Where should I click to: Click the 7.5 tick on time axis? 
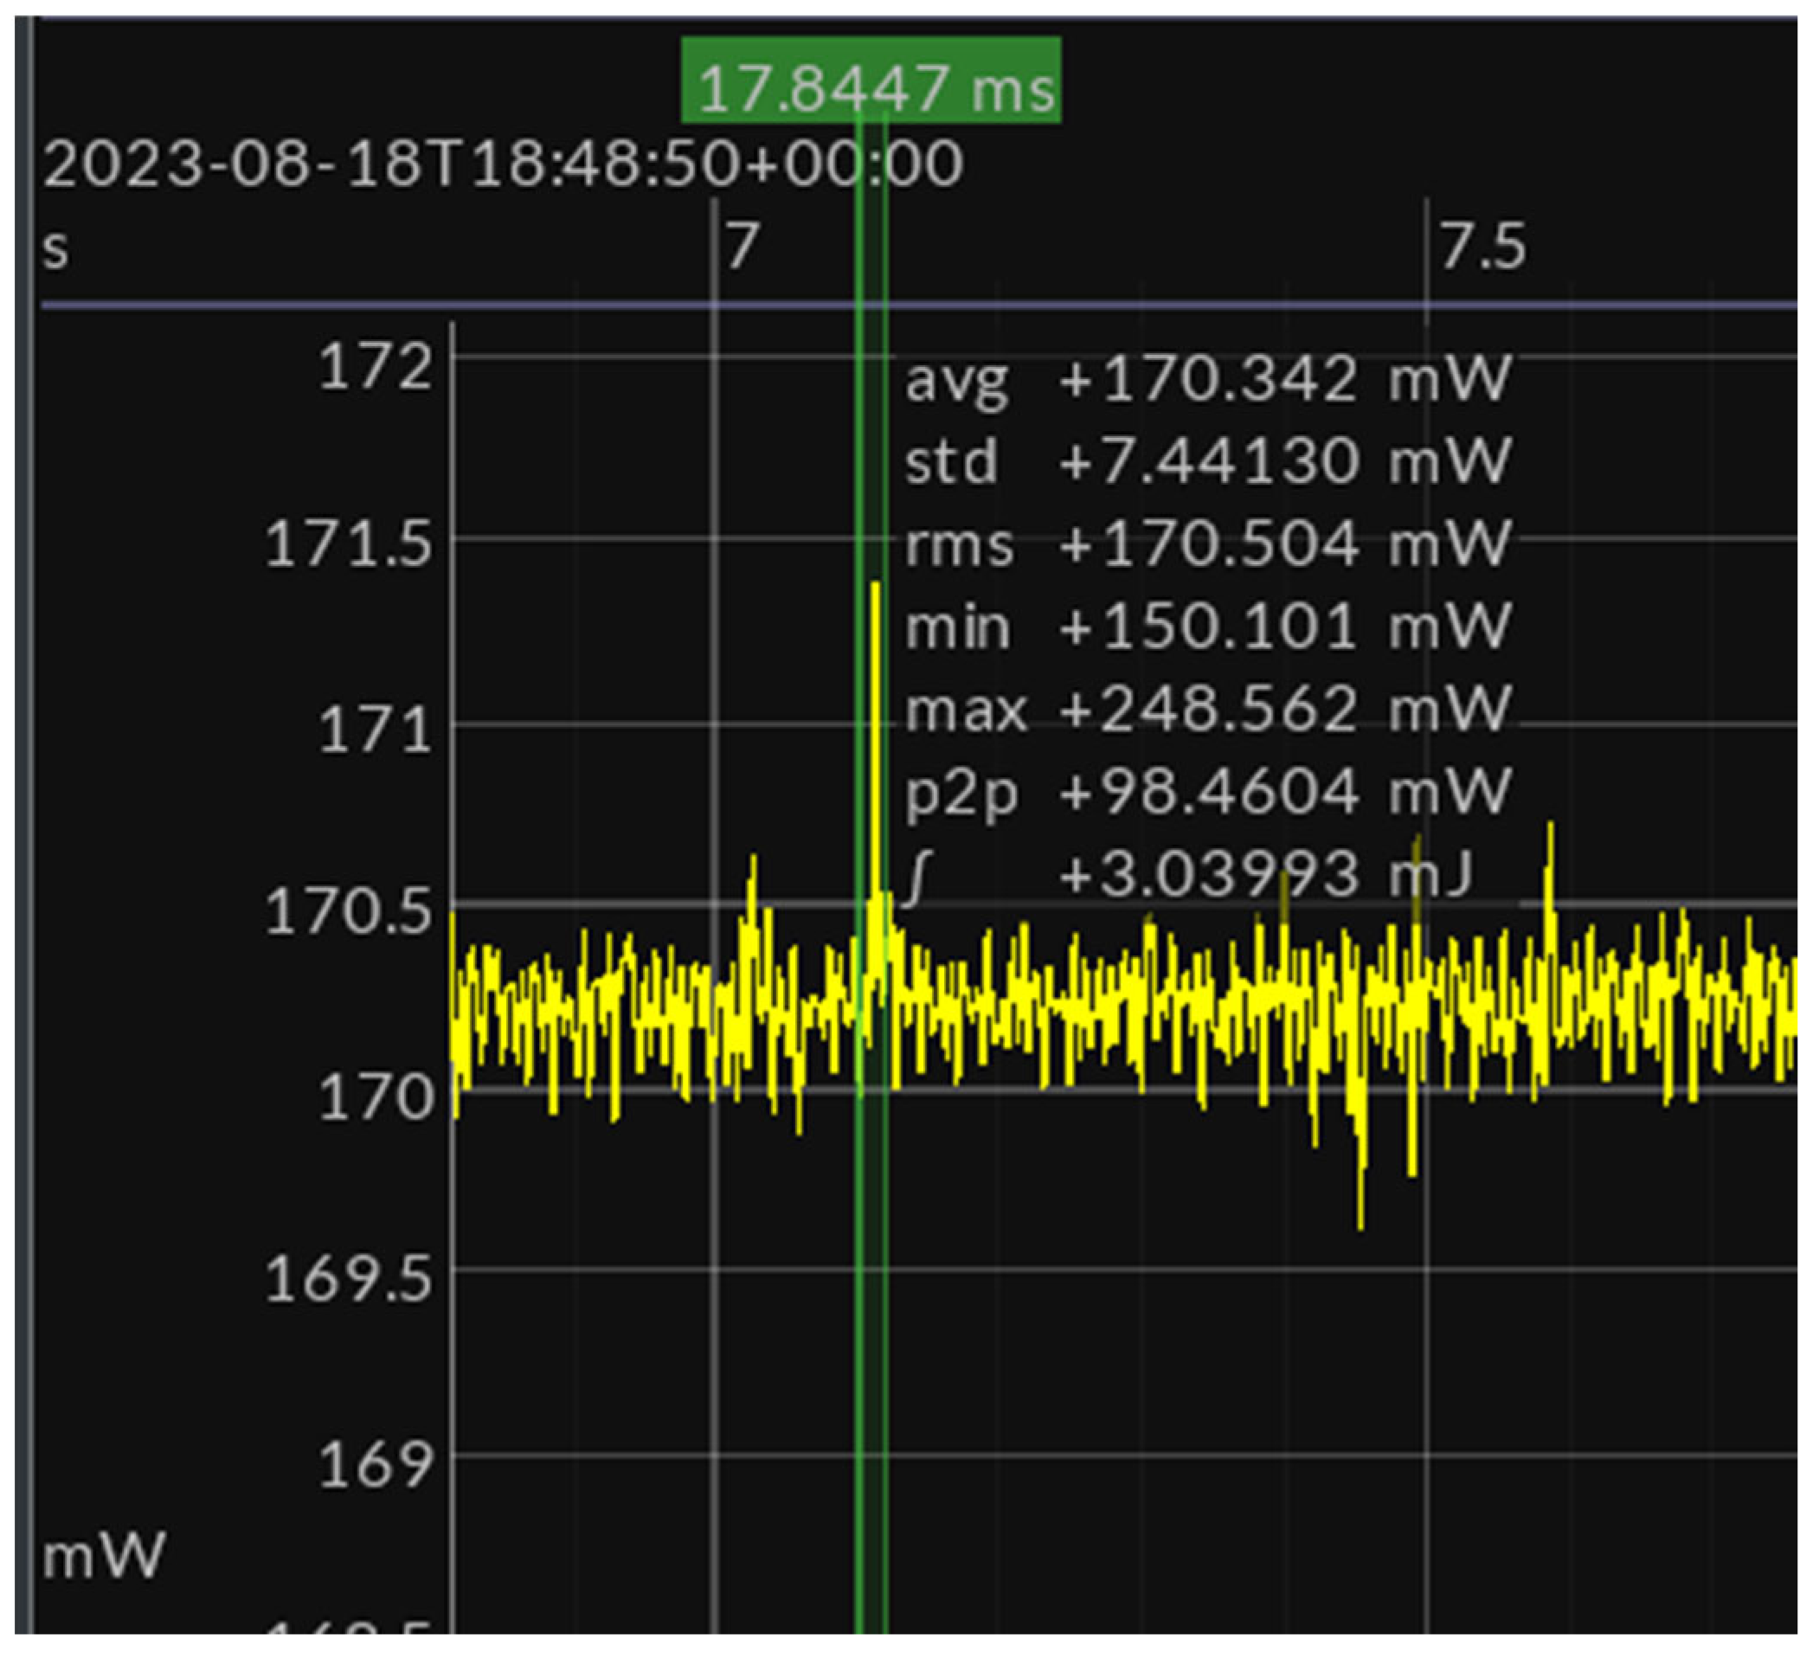[1482, 247]
